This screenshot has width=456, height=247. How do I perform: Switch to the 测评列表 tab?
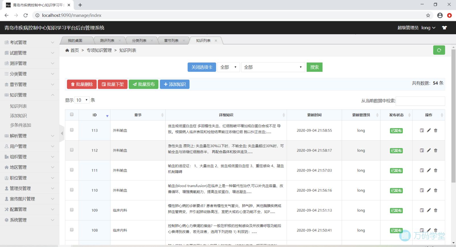pyautogui.click(x=107, y=41)
